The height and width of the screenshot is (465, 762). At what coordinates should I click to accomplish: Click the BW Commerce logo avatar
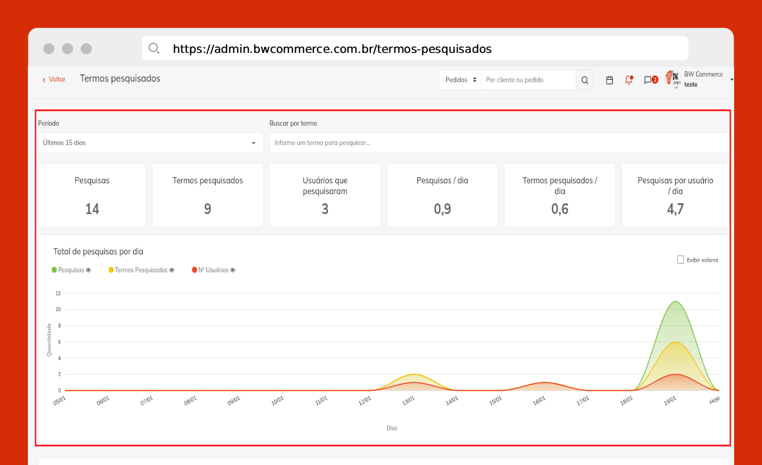pyautogui.click(x=674, y=80)
